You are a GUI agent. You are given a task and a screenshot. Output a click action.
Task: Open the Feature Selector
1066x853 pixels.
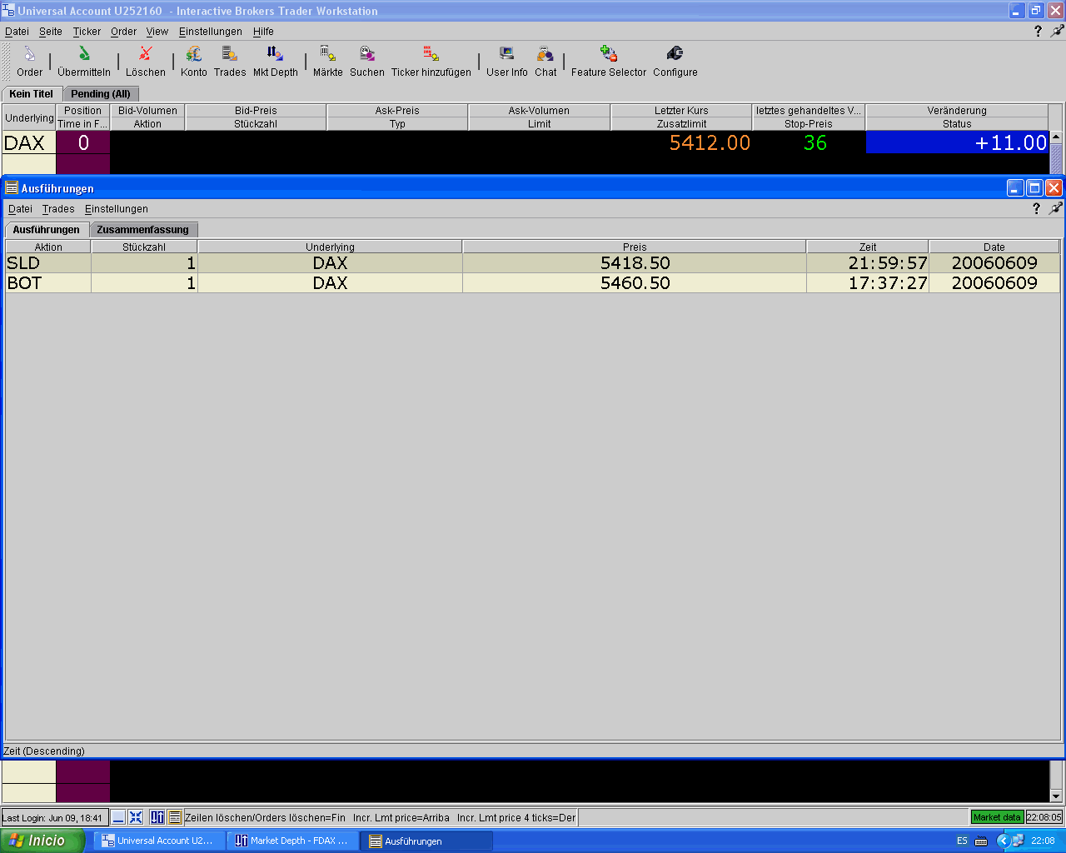609,62
